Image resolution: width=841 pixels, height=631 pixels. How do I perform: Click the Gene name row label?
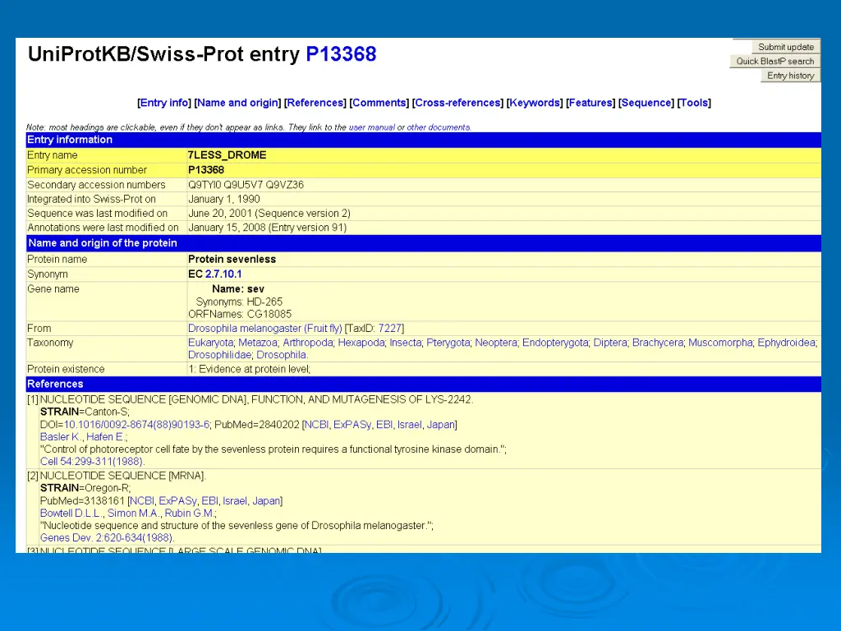(x=53, y=289)
